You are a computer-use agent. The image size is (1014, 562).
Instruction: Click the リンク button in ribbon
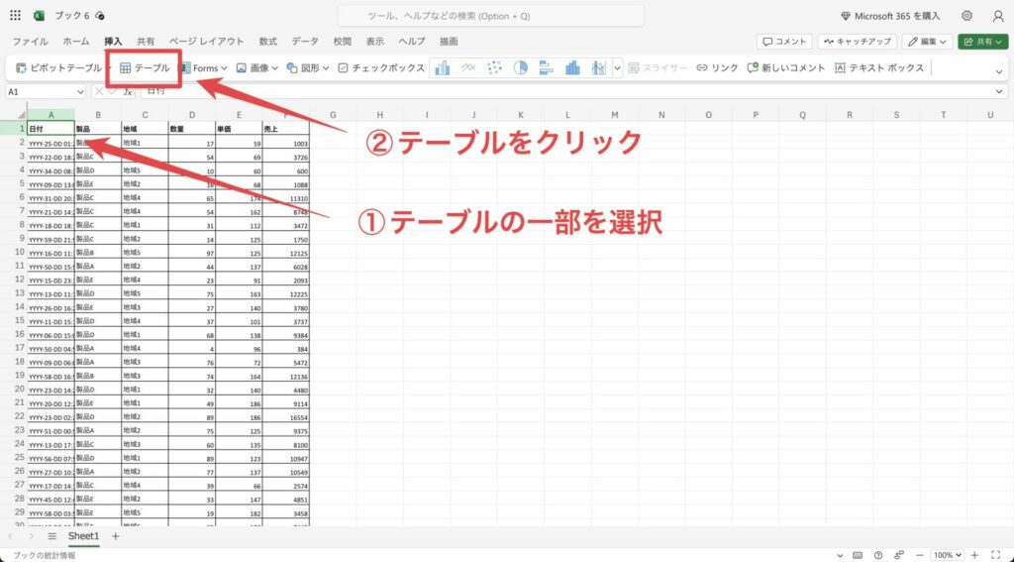click(x=717, y=67)
